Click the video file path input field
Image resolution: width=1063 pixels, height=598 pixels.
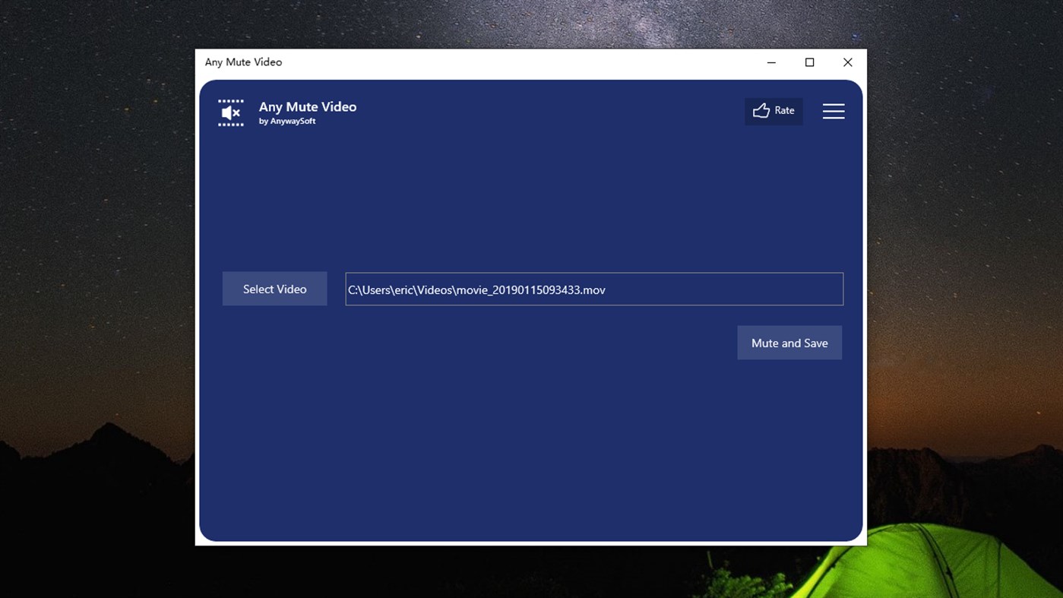(594, 289)
